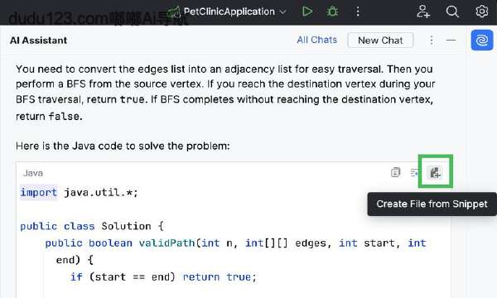Open IDE settings with the gear icon

pos(482,12)
